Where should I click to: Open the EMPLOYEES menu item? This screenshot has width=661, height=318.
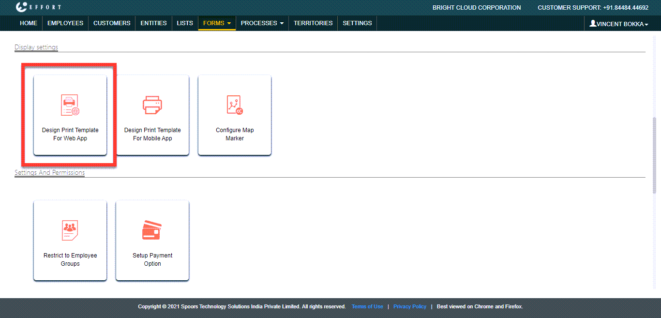(65, 23)
